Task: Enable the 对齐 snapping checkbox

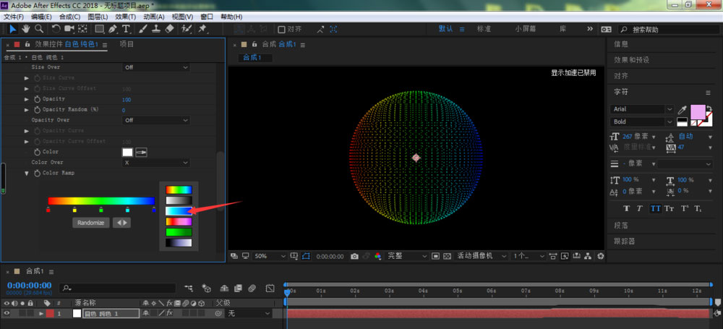Action: click(282, 30)
